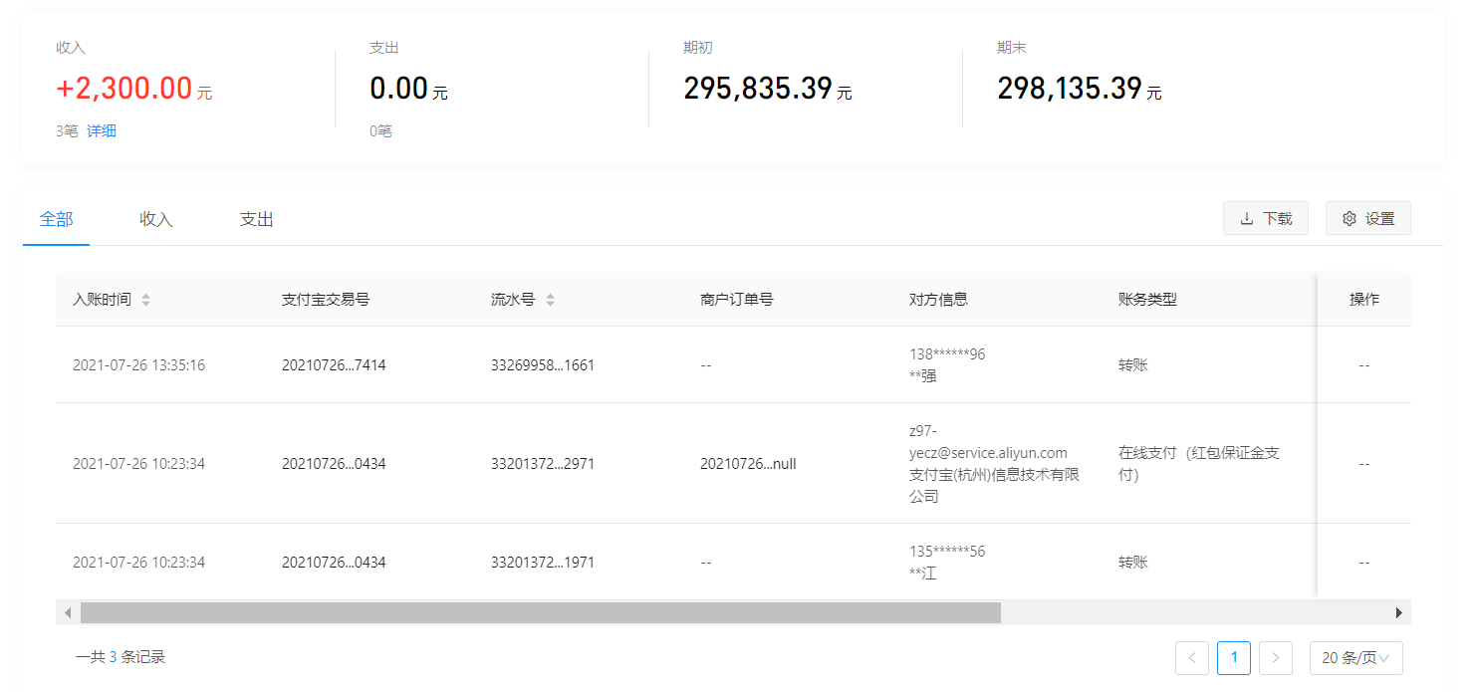The image size is (1474, 692).
Task: Open the 详细 link under income
Action: (102, 131)
